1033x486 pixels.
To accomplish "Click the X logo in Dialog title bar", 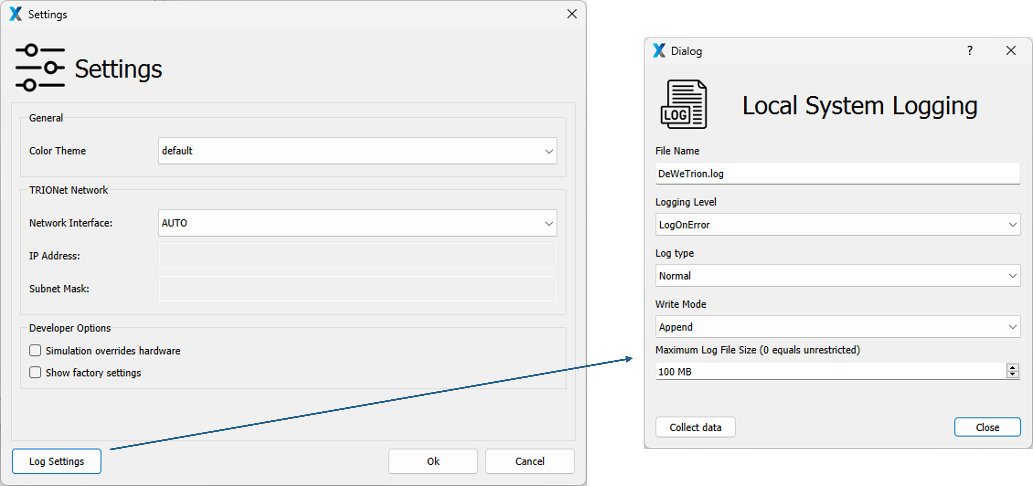I will tap(659, 51).
